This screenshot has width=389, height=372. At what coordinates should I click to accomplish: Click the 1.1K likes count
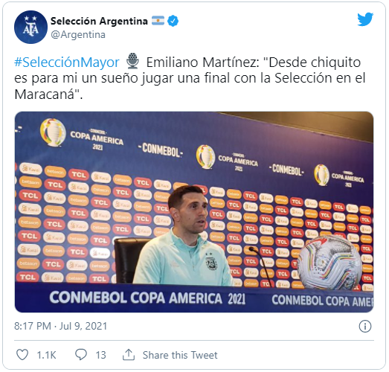pyautogui.click(x=46, y=355)
